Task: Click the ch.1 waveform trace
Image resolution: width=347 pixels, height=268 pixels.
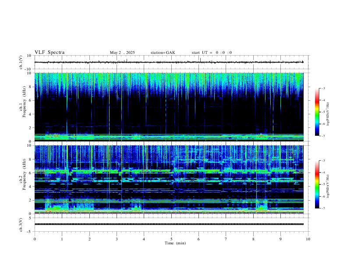Action: (x=169, y=62)
